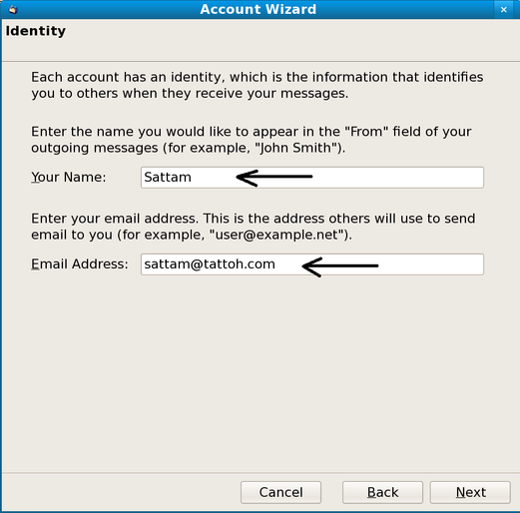Click the Email Address label

point(80,264)
